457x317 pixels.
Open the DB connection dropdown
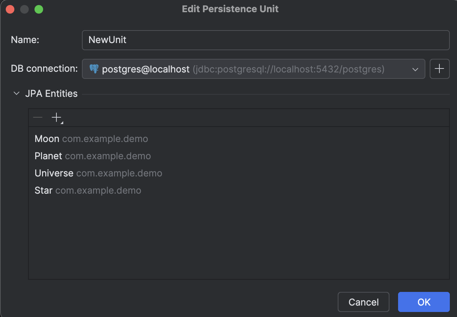coord(415,69)
